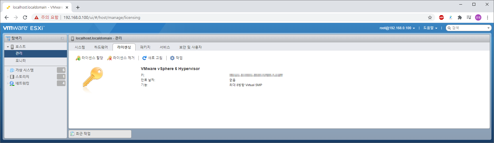Expand the Storage tree node

tap(8, 77)
